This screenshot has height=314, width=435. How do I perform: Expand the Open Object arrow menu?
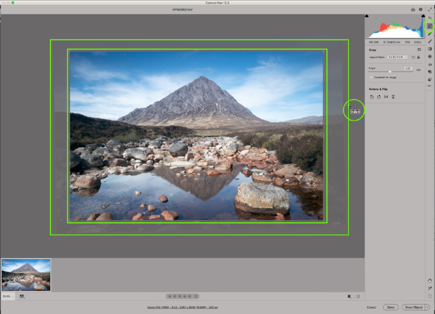tap(428, 307)
